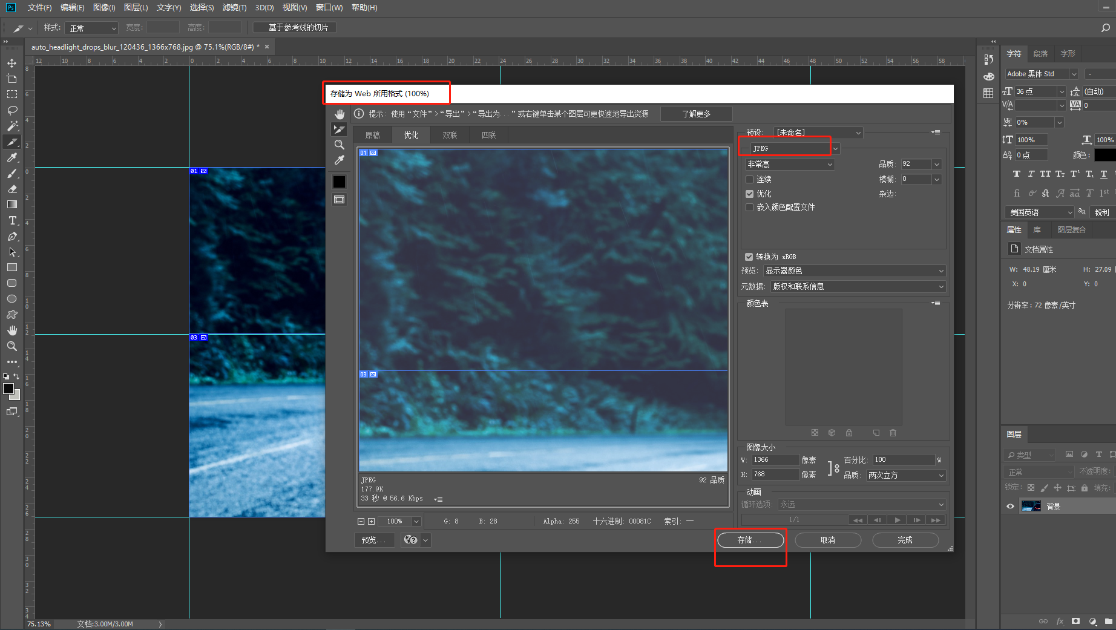Viewport: 1116px width, 630px height.
Task: Select the Zoom tool in the Save for Web dialog
Action: click(x=340, y=145)
